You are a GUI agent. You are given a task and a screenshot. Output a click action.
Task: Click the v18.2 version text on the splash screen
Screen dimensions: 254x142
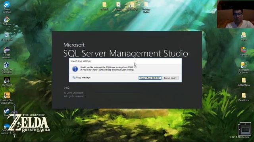tap(67, 88)
